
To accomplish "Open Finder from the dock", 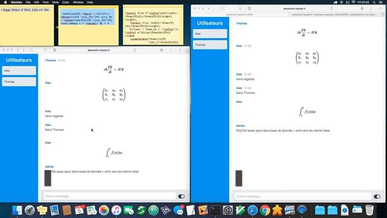I will click(17, 210).
